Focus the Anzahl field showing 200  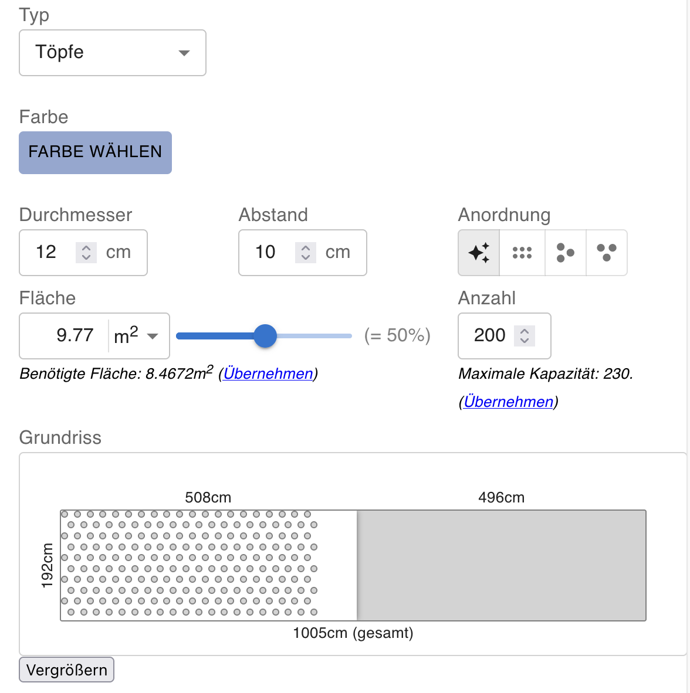click(x=488, y=336)
